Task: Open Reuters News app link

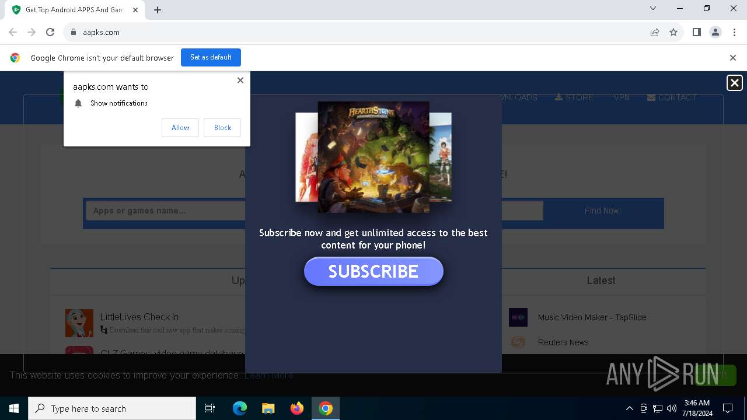Action: (563, 342)
